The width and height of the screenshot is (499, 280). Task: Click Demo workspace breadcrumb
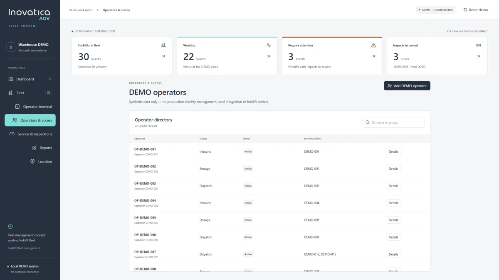click(x=80, y=10)
